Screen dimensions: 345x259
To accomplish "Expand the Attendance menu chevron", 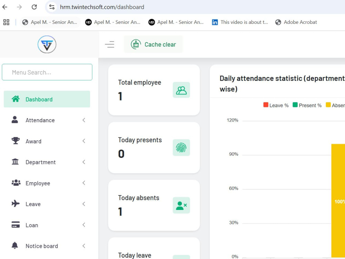I will (84, 120).
